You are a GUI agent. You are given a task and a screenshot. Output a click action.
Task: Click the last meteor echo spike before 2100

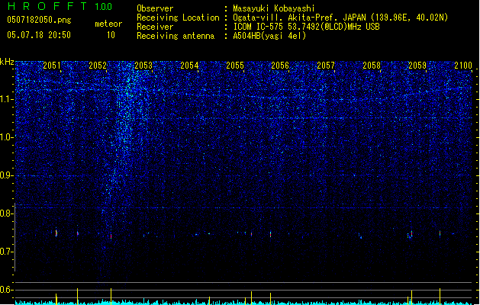point(440,233)
